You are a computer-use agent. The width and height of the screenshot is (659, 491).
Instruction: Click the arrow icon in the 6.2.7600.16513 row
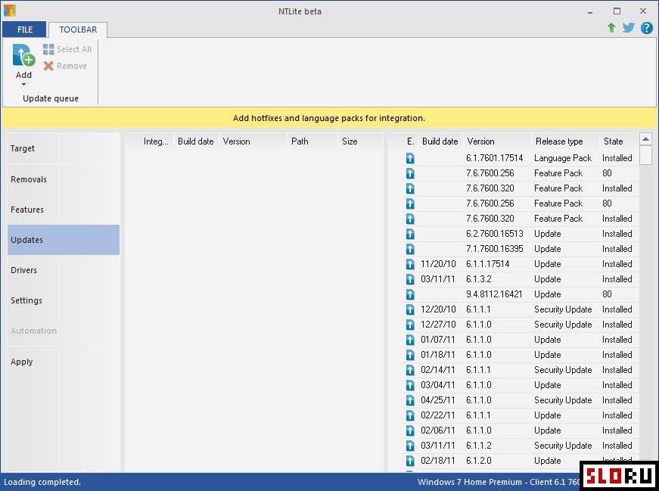point(410,234)
